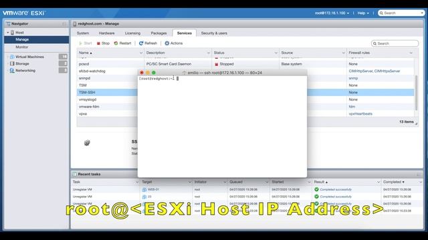The width and height of the screenshot is (428, 240).
Task: Click the services list vertical scrollbar
Action: (x=416, y=93)
